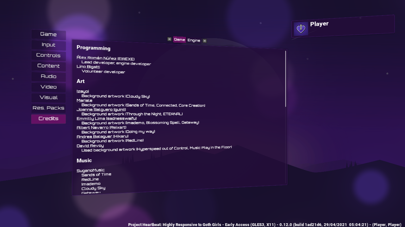This screenshot has height=227, width=405.
Task: Click Emmilly Lima's 'Imademo, Blossoming Spell, Getaway' line
Action: click(x=140, y=123)
